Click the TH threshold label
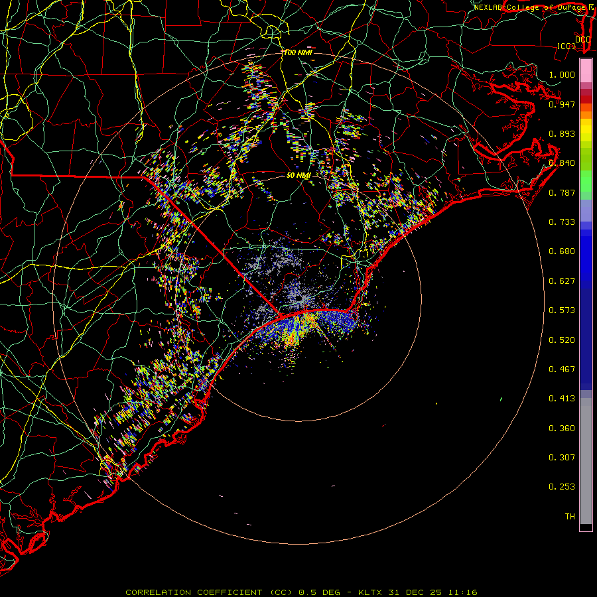Viewport: 597px width, 597px height. coord(570,516)
